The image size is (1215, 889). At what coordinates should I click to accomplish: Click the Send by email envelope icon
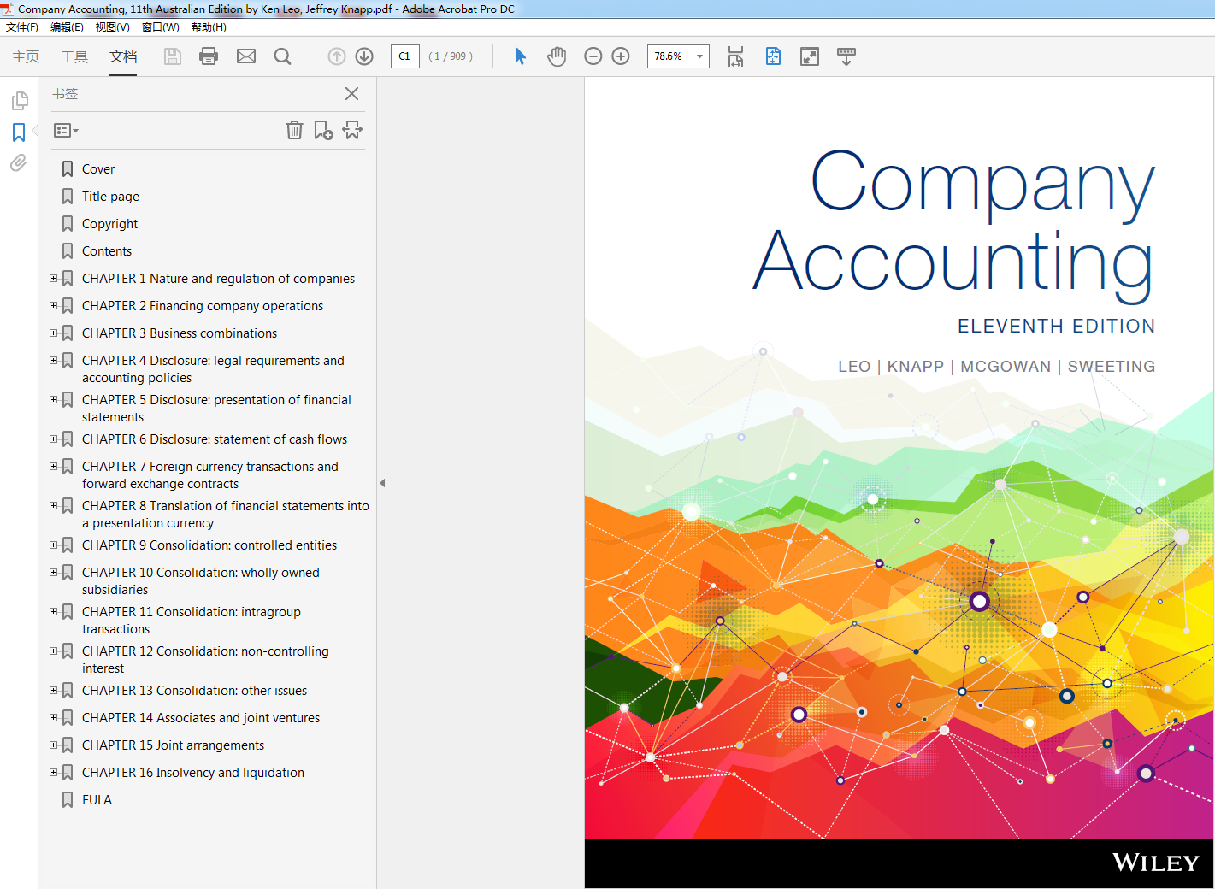(x=246, y=56)
